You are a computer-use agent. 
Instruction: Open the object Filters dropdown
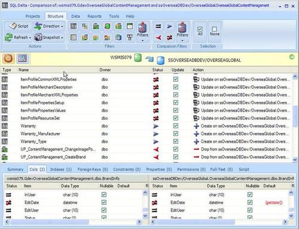[142, 32]
